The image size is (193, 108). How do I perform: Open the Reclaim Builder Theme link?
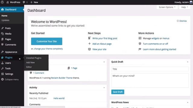click(62, 78)
